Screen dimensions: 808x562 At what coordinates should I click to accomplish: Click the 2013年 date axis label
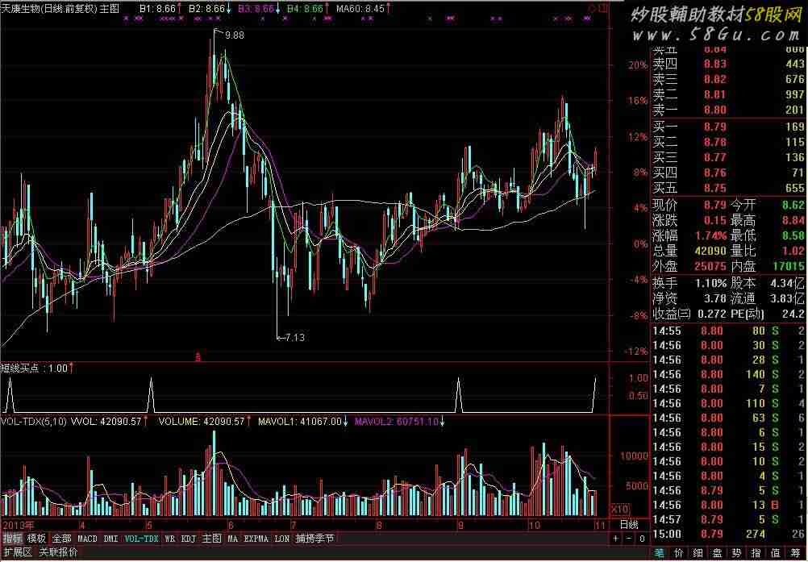(18, 526)
